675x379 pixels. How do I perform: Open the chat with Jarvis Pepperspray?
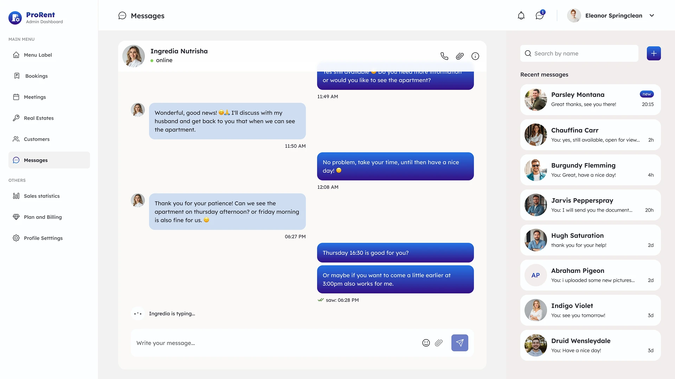pyautogui.click(x=590, y=205)
